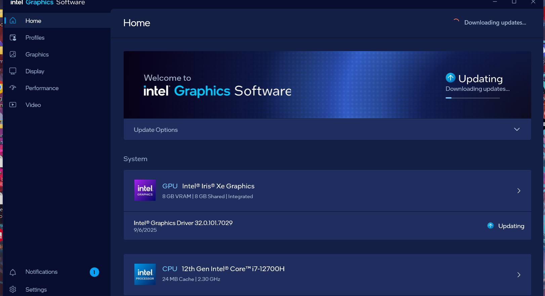Click the Display monitor icon in sidebar
This screenshot has height=296, width=545.
click(13, 71)
